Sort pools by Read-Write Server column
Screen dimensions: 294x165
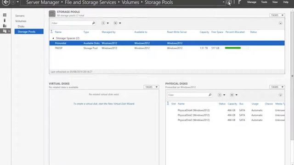[x=177, y=32]
